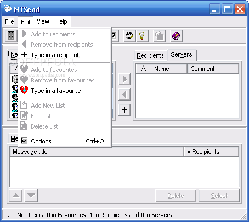Screen dimensions: 249x222
Task: Click the Message title column header
Action: [97, 152]
